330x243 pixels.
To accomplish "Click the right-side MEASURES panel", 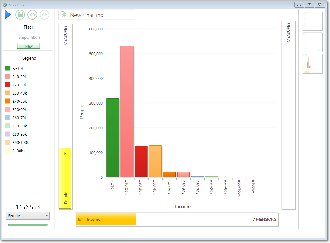I will [288, 115].
